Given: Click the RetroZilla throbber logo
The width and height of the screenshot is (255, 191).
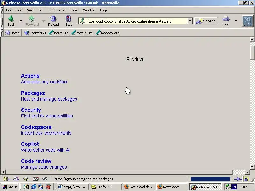Looking at the screenshot, I should [x=247, y=21].
